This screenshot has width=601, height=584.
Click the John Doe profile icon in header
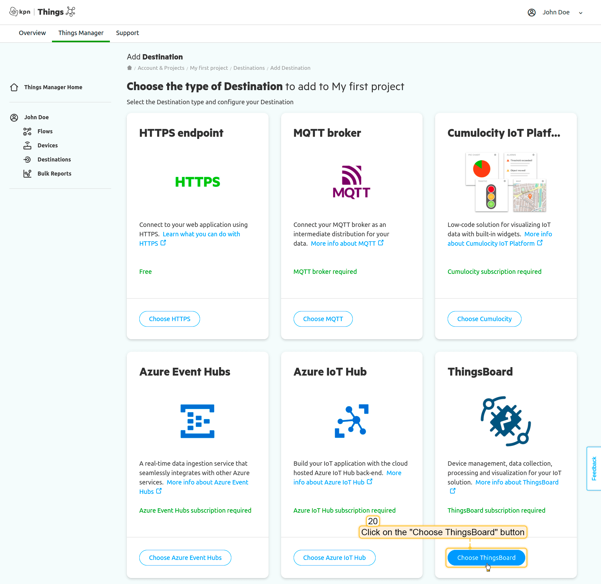pyautogui.click(x=532, y=13)
